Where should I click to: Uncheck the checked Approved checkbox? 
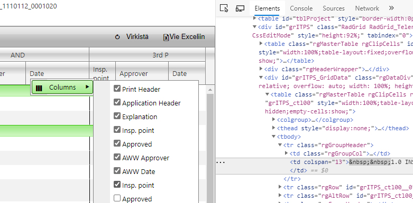[117, 143]
